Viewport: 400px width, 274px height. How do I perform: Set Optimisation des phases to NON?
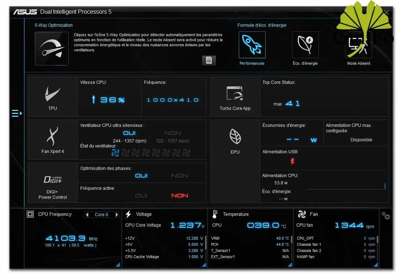click(180, 176)
